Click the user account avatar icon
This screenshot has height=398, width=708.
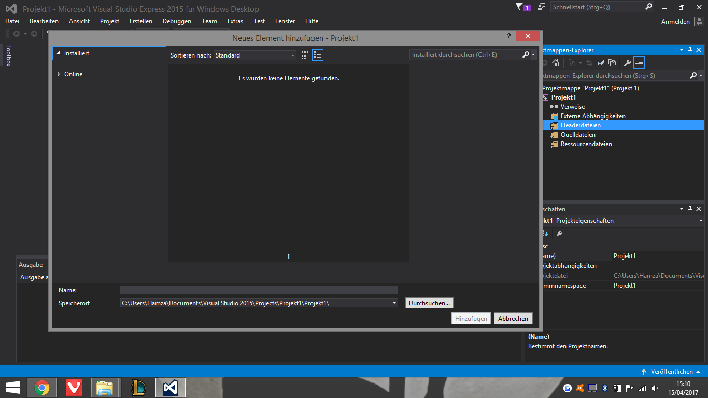point(699,22)
